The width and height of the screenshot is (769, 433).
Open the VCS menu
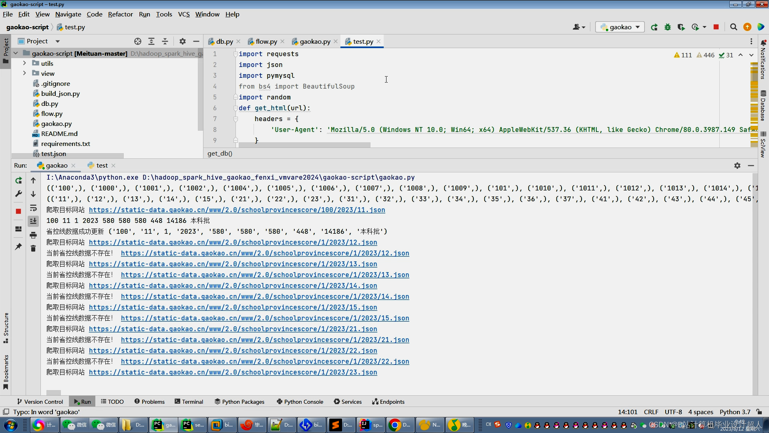(x=184, y=14)
